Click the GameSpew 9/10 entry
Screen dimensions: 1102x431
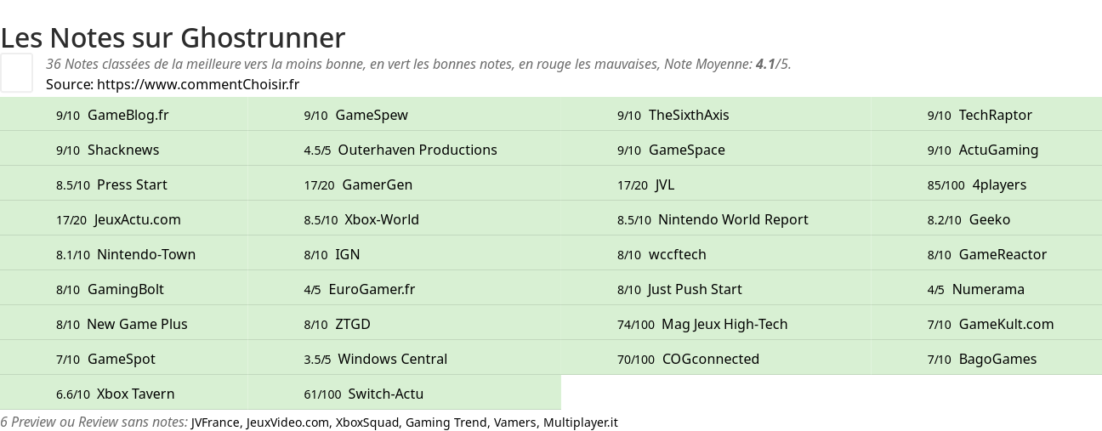coord(355,115)
